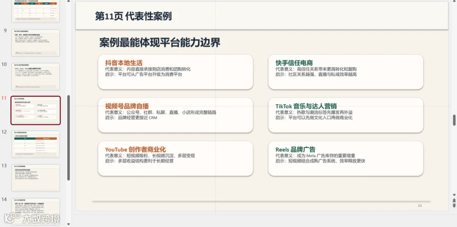Click the main editor scroll-down arrow
The height and width of the screenshot is (227, 457).
(454, 195)
